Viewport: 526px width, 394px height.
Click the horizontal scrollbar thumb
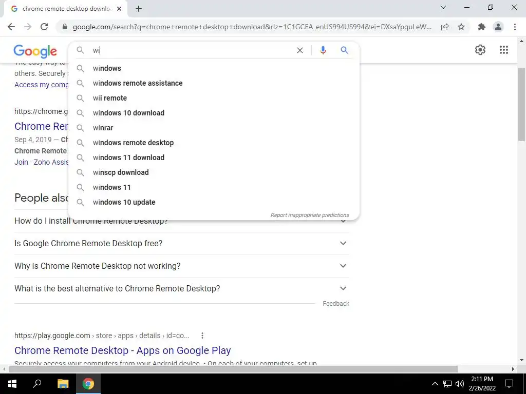pos(233,369)
